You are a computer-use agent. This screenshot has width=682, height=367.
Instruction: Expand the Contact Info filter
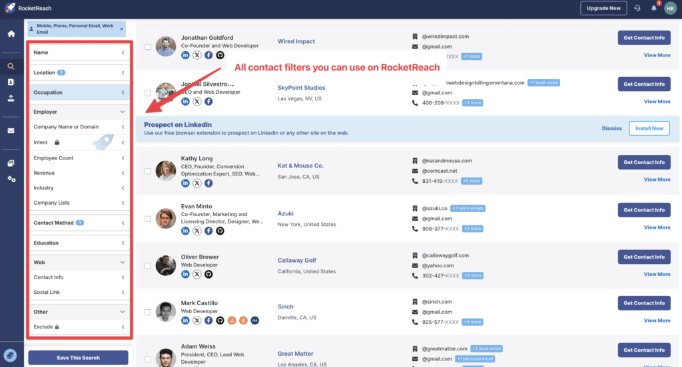[79, 277]
